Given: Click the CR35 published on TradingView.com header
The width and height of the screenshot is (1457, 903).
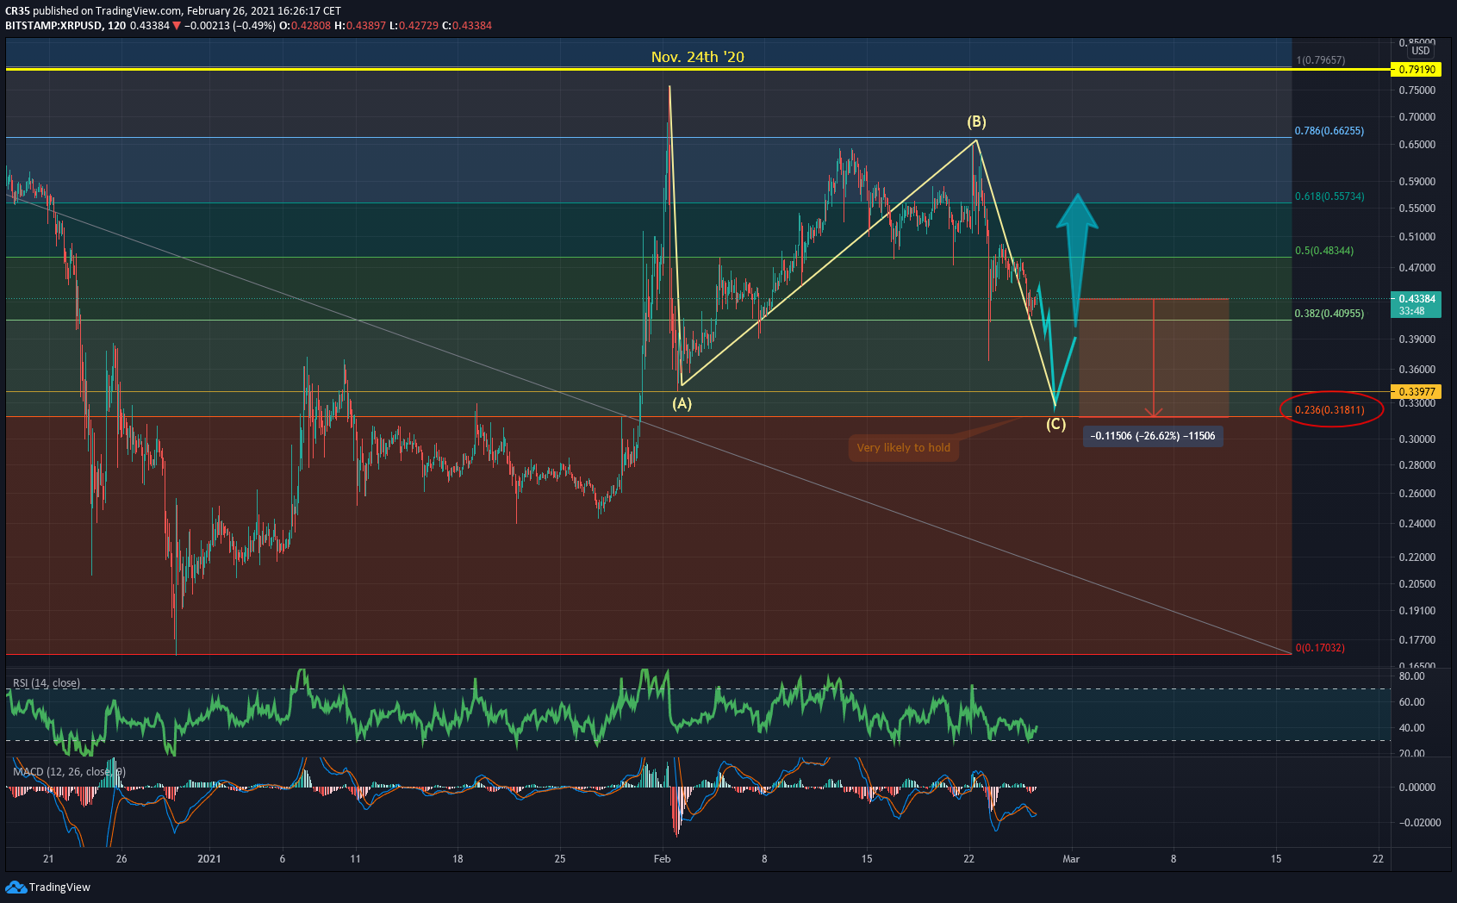Looking at the screenshot, I should click(172, 11).
